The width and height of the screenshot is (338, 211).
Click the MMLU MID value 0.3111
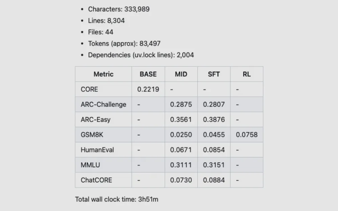(181, 165)
